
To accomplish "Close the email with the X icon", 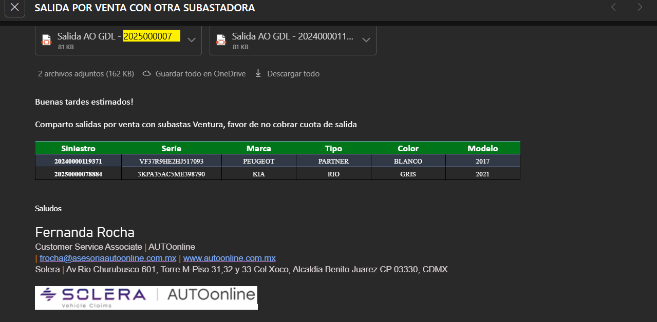I will click(x=15, y=8).
